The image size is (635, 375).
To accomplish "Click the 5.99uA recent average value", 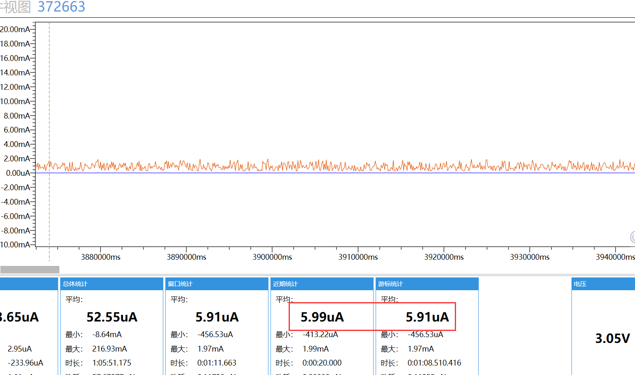I will pyautogui.click(x=322, y=317).
